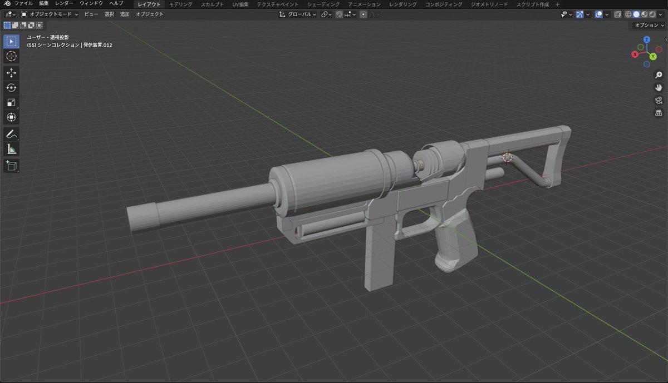Screen dimensions: 668x383
Task: Open the ビュー viewport menu
Action: coord(91,14)
